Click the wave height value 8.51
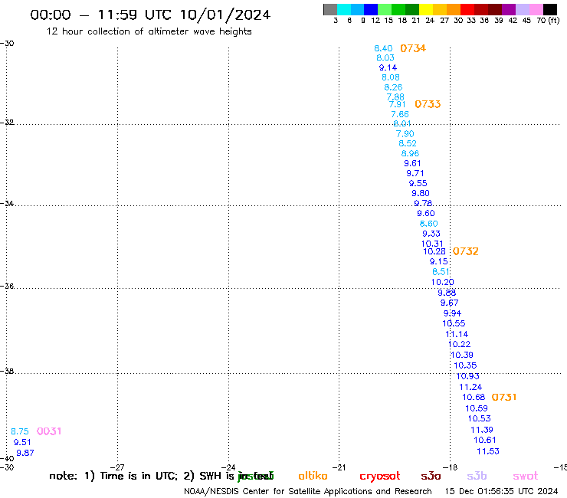567x498 pixels. [x=441, y=272]
